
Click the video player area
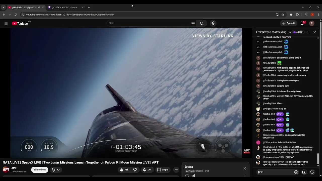126,93
